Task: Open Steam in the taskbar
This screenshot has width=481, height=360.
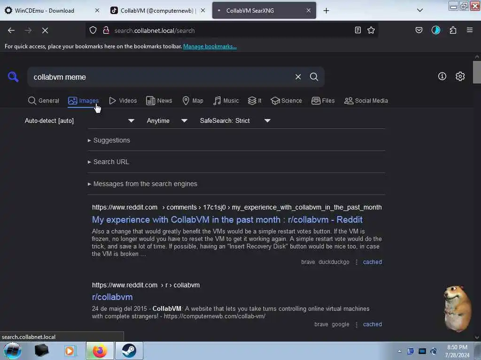Action: click(x=129, y=351)
